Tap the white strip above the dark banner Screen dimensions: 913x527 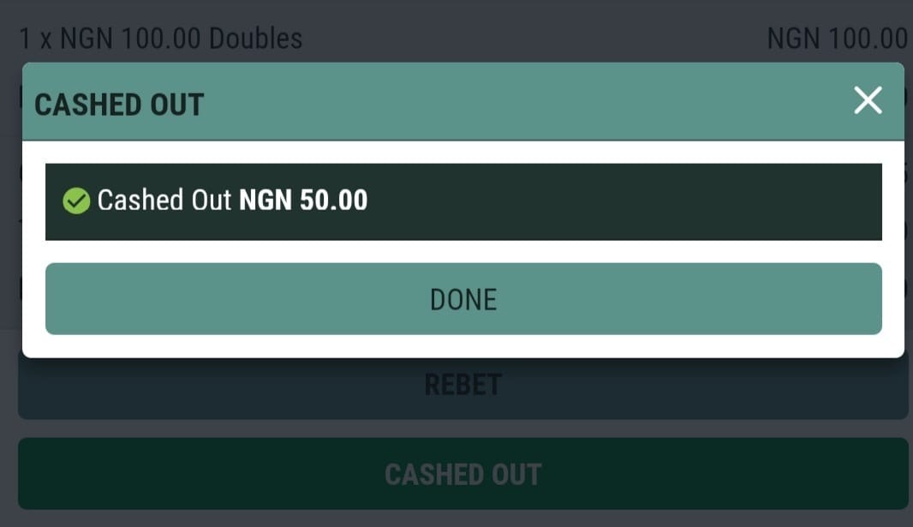pos(463,152)
